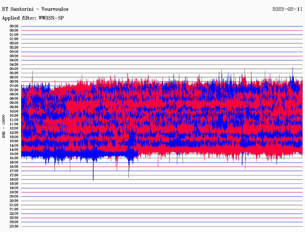
Task: Click the Applied filter WWSSN-SP text
Action: 33,18
